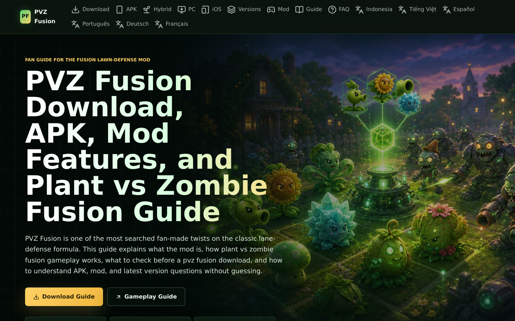Click translate icon beside Français
The image size is (515, 321).
click(159, 24)
